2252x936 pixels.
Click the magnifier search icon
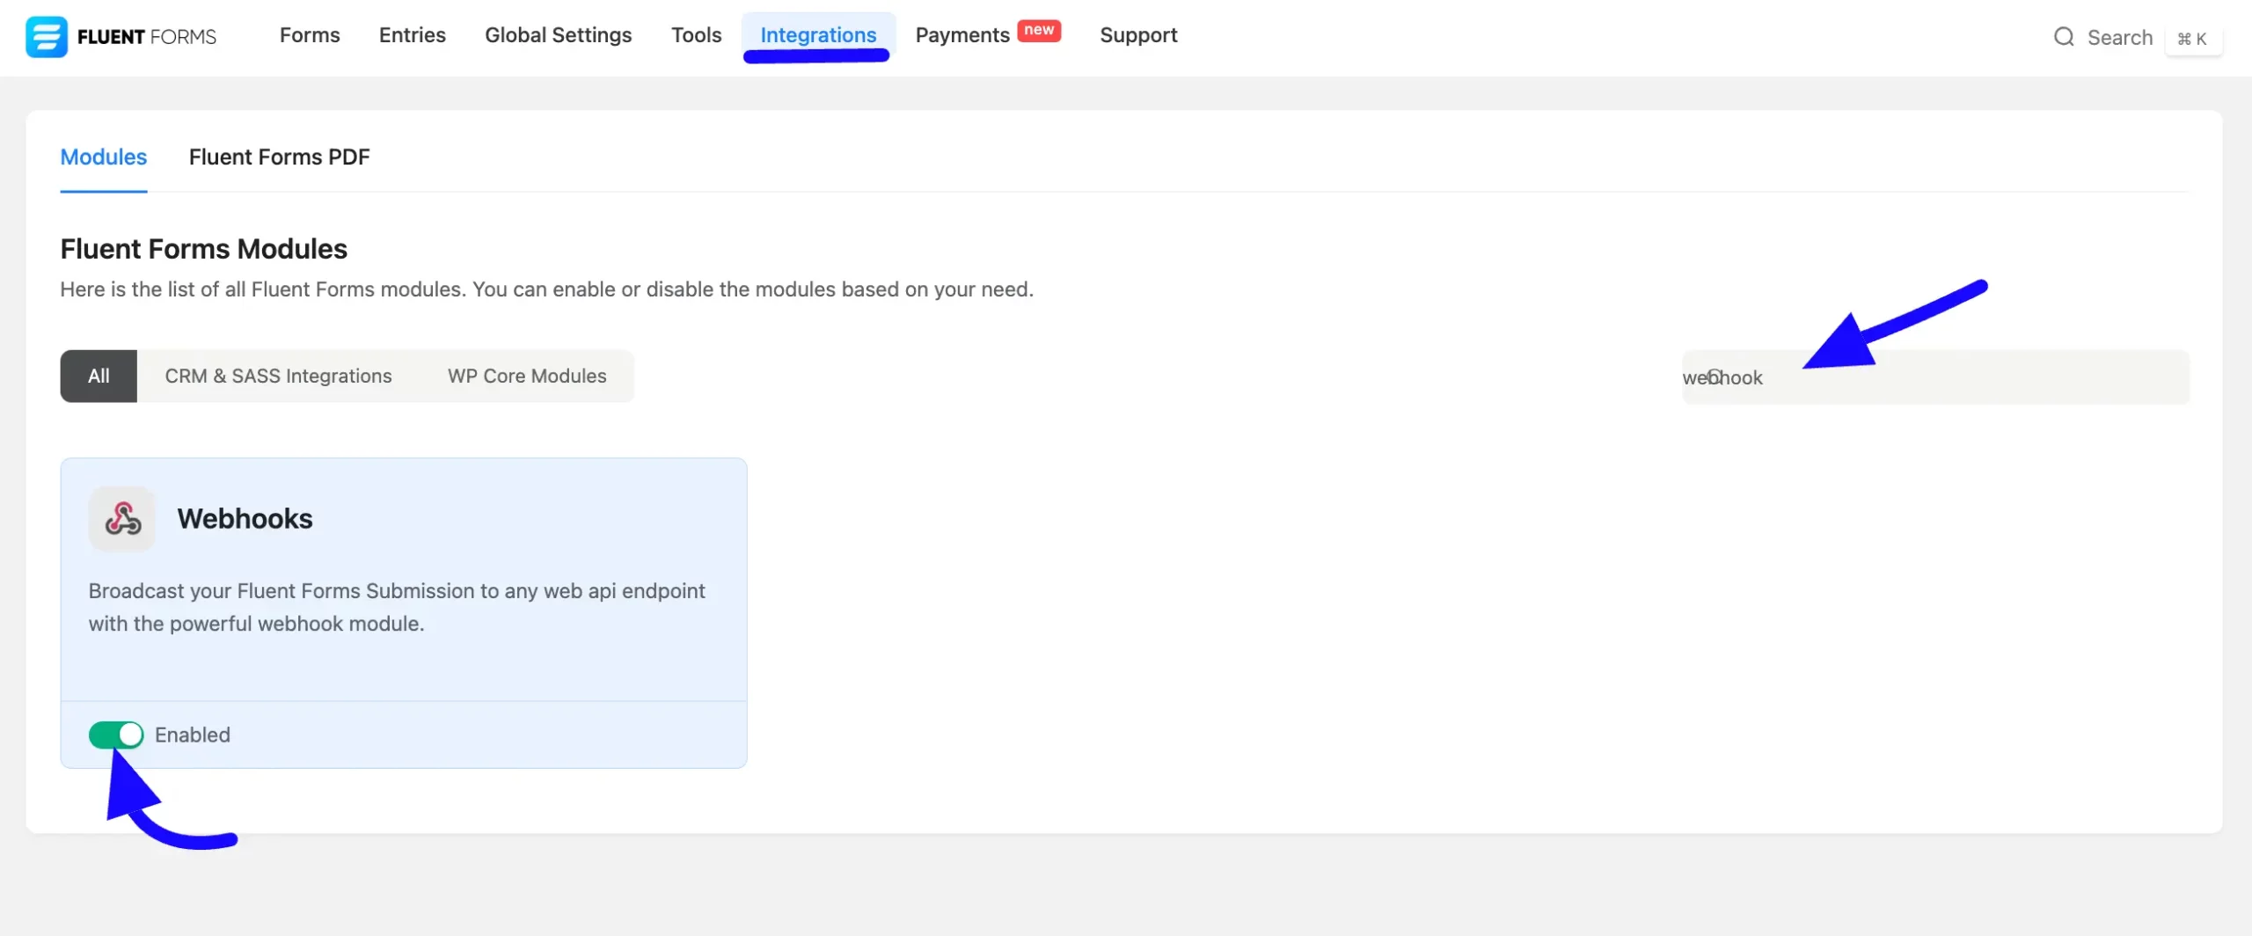2064,37
